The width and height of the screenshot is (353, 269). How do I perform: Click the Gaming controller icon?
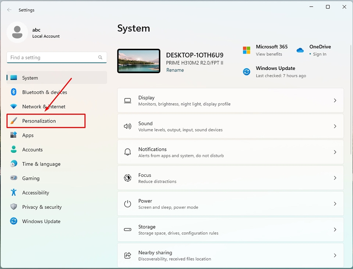coord(14,178)
